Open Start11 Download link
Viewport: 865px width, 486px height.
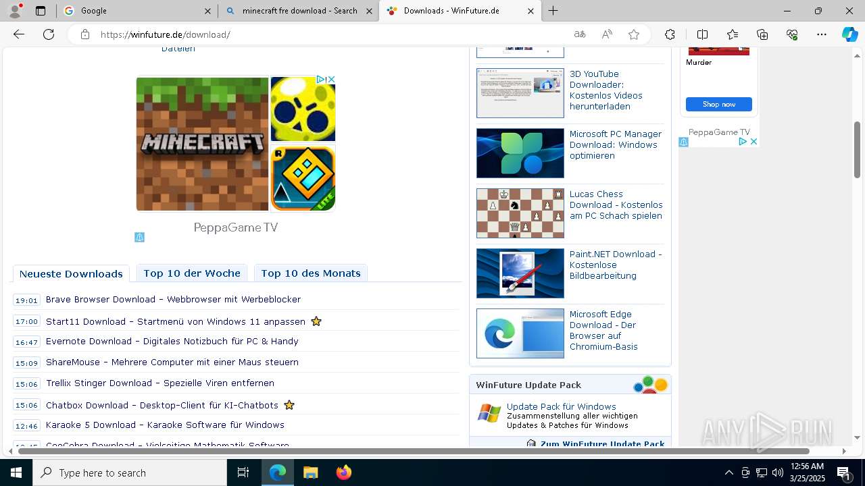[176, 321]
